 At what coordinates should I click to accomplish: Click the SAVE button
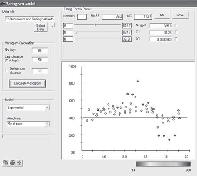(x=180, y=15)
